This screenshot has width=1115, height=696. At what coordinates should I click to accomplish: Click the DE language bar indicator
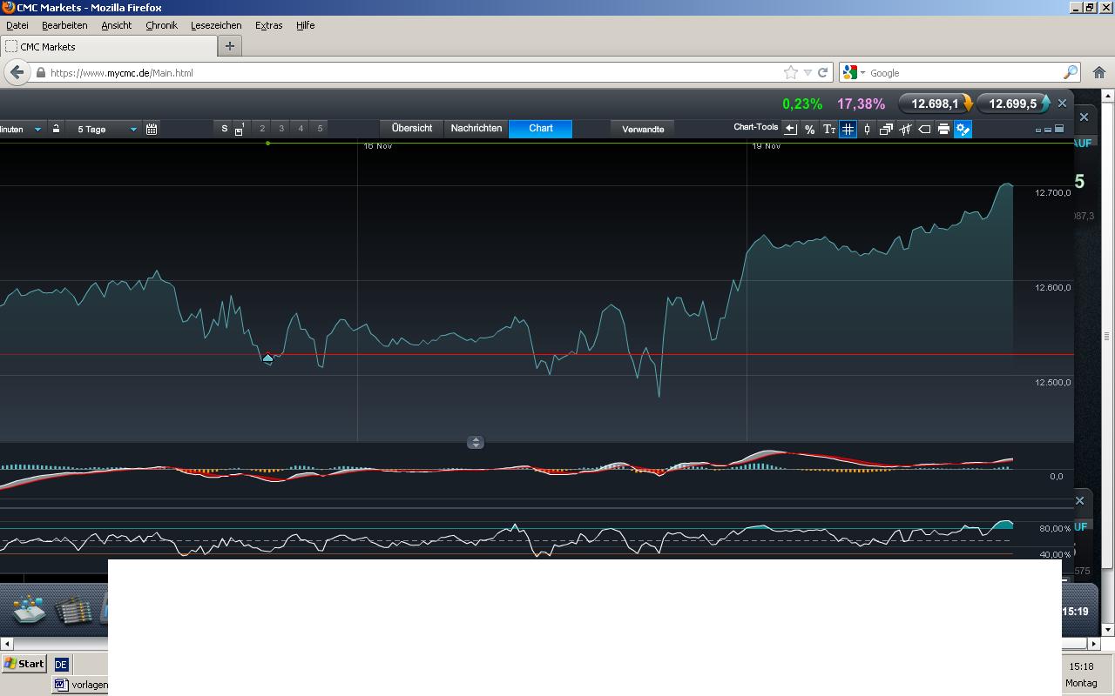pos(61,665)
